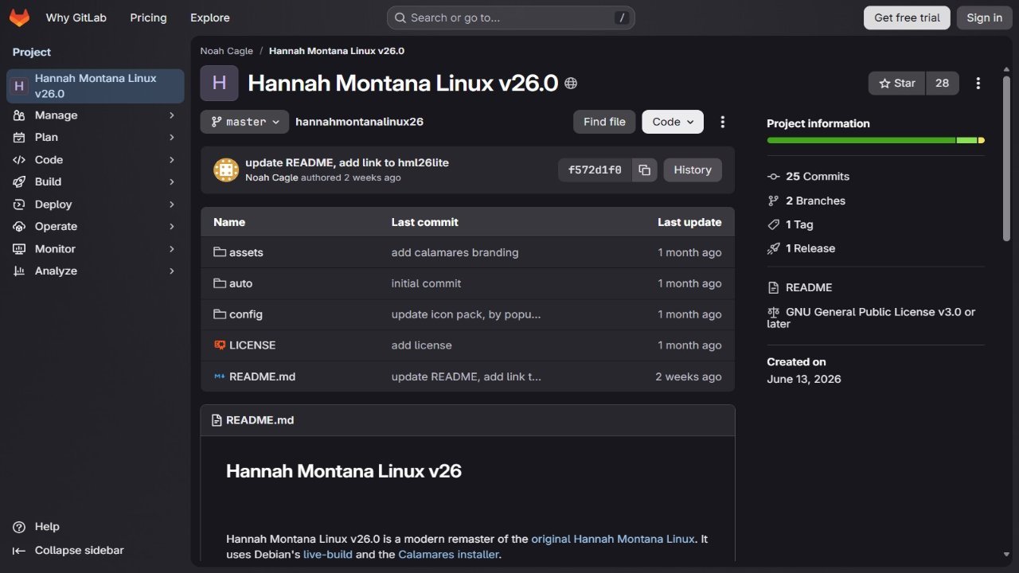The image size is (1019, 573).
Task: Expand the Build sidebar section
Action: (96, 182)
